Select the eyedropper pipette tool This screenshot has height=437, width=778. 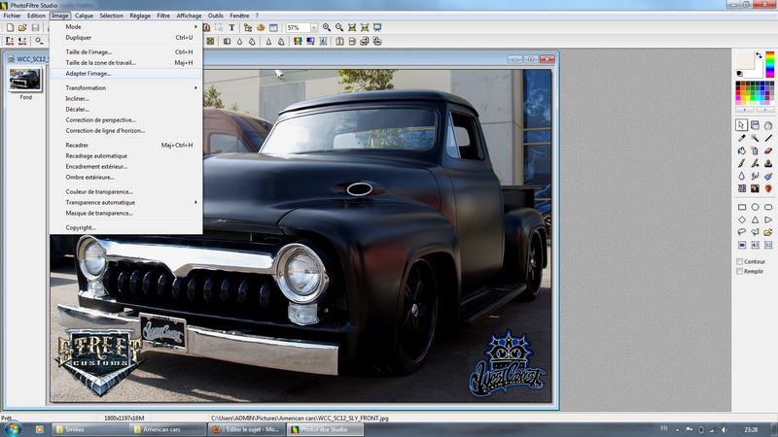pyautogui.click(x=741, y=138)
